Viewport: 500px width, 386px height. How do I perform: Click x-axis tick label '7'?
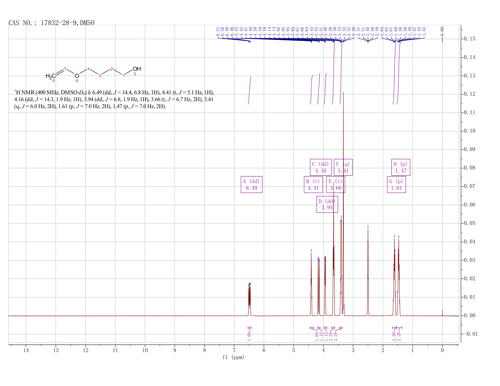[234, 351]
